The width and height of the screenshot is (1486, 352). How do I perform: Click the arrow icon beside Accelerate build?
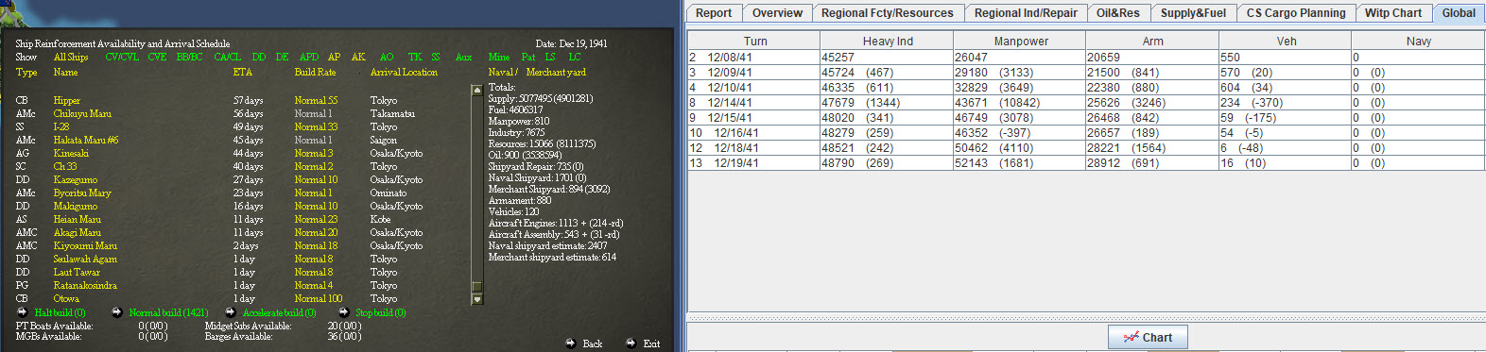tap(230, 312)
